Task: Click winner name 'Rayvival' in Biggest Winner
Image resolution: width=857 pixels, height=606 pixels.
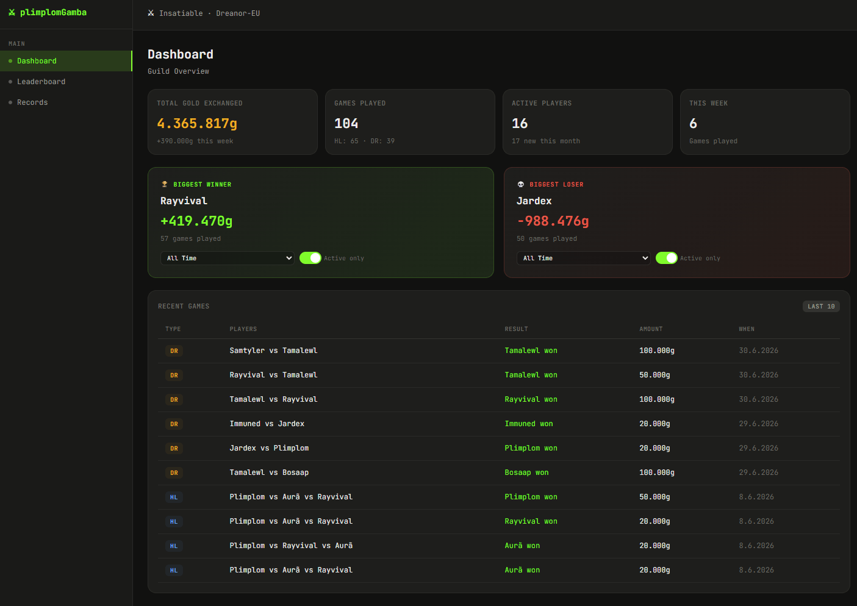Action: tap(184, 201)
